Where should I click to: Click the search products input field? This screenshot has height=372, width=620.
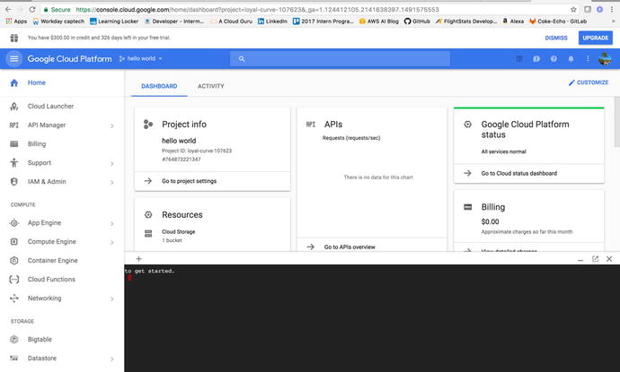coord(359,59)
